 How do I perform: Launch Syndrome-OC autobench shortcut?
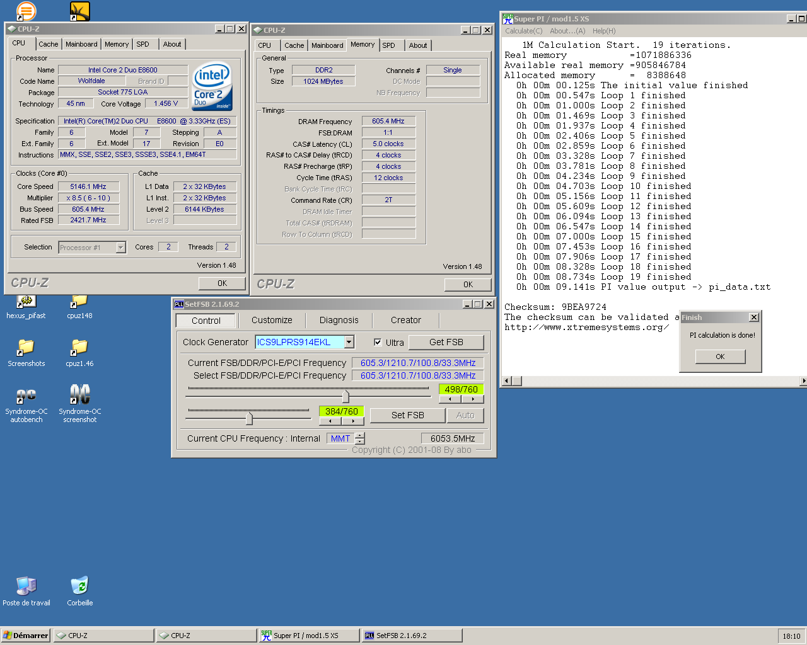26,403
